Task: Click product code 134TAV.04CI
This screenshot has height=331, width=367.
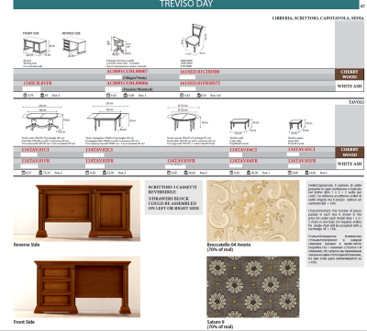Action: tap(243, 150)
